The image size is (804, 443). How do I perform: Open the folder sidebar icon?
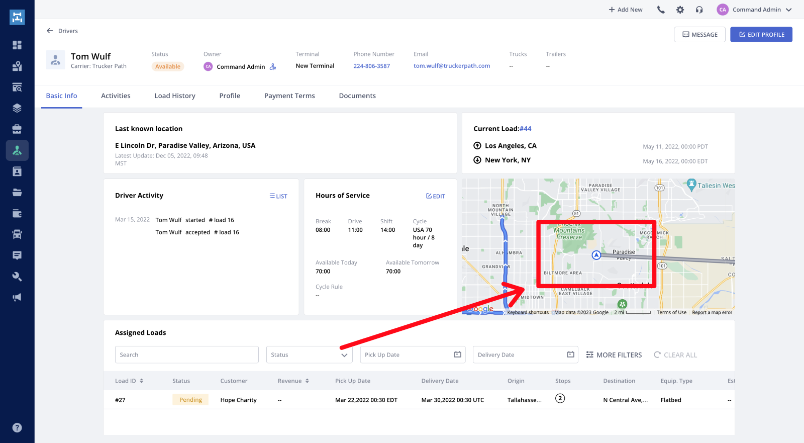pos(17,192)
